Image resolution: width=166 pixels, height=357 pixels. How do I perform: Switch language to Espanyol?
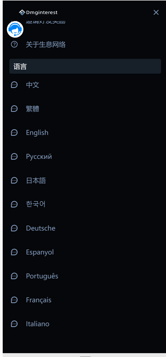coord(40,252)
